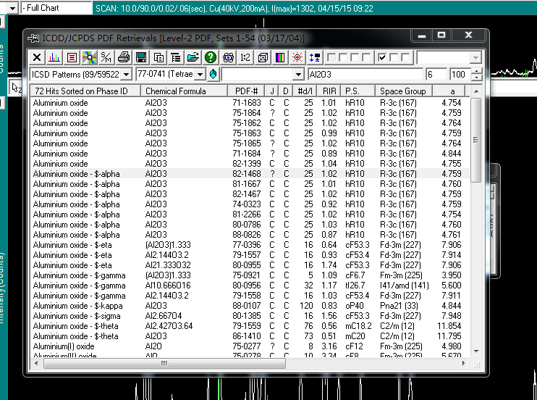Select the row with PDF-# 71-1684
Image resolution: width=537 pixels, height=400 pixels.
(x=250, y=154)
